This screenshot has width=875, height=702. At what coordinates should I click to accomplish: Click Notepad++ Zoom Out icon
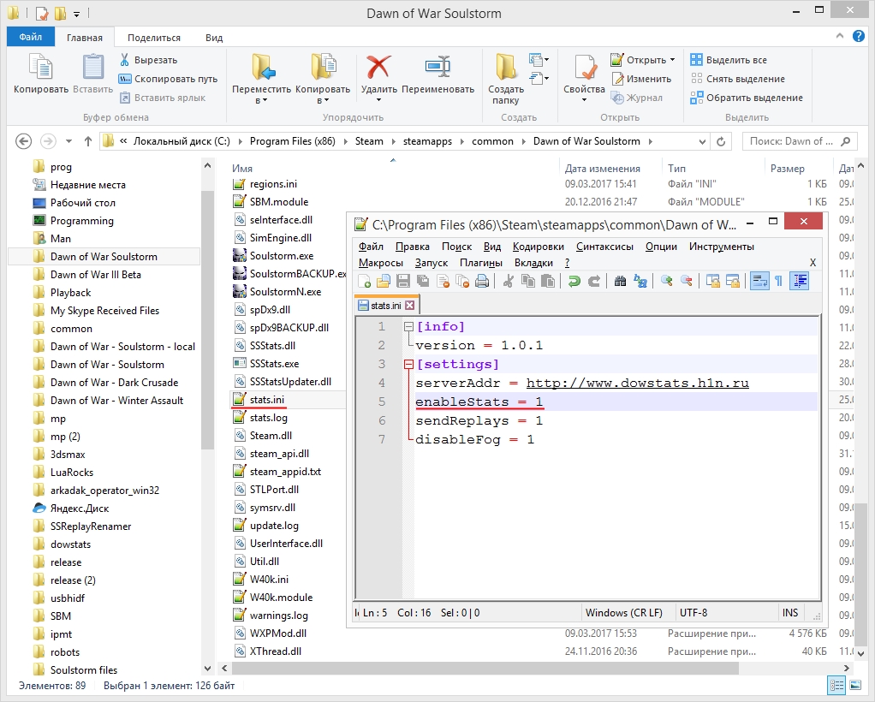tap(687, 282)
